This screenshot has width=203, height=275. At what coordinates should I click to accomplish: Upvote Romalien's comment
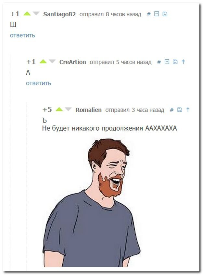(x=59, y=109)
